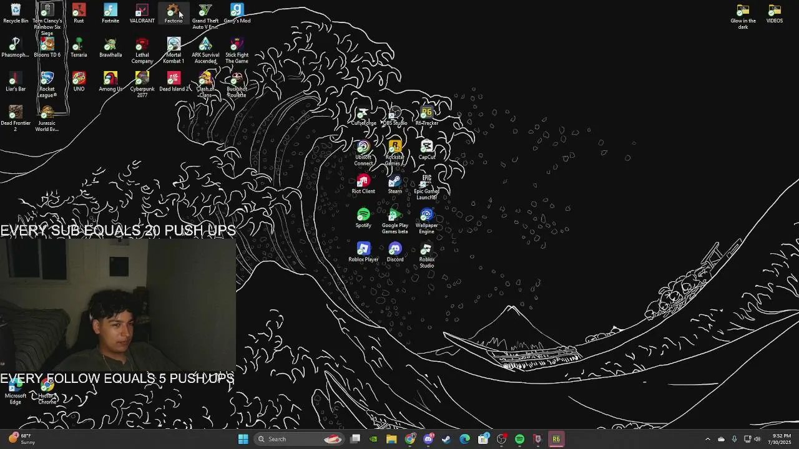Open the VALORANT desktop shortcut
The height and width of the screenshot is (449, 799).
coord(142,14)
